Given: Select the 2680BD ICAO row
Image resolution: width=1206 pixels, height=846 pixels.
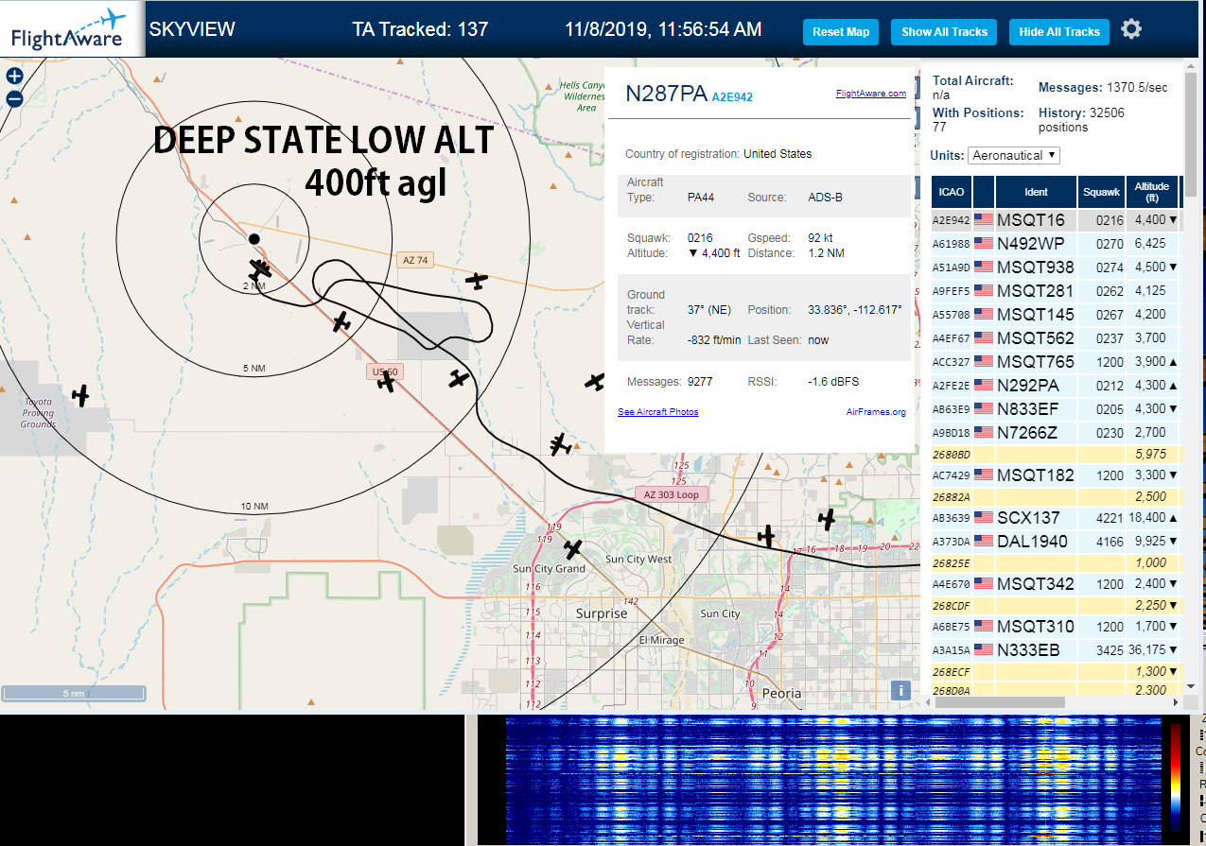Looking at the screenshot, I should coord(1057,454).
